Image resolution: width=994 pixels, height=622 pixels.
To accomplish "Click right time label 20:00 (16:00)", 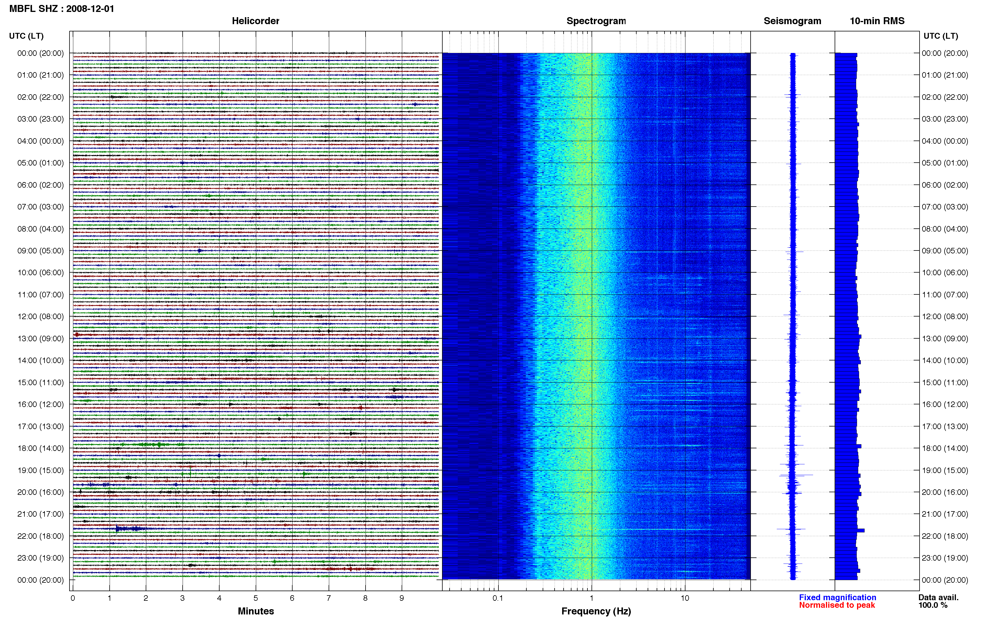I will [x=945, y=492].
